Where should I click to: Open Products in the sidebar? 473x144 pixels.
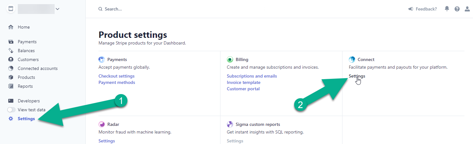click(26, 77)
